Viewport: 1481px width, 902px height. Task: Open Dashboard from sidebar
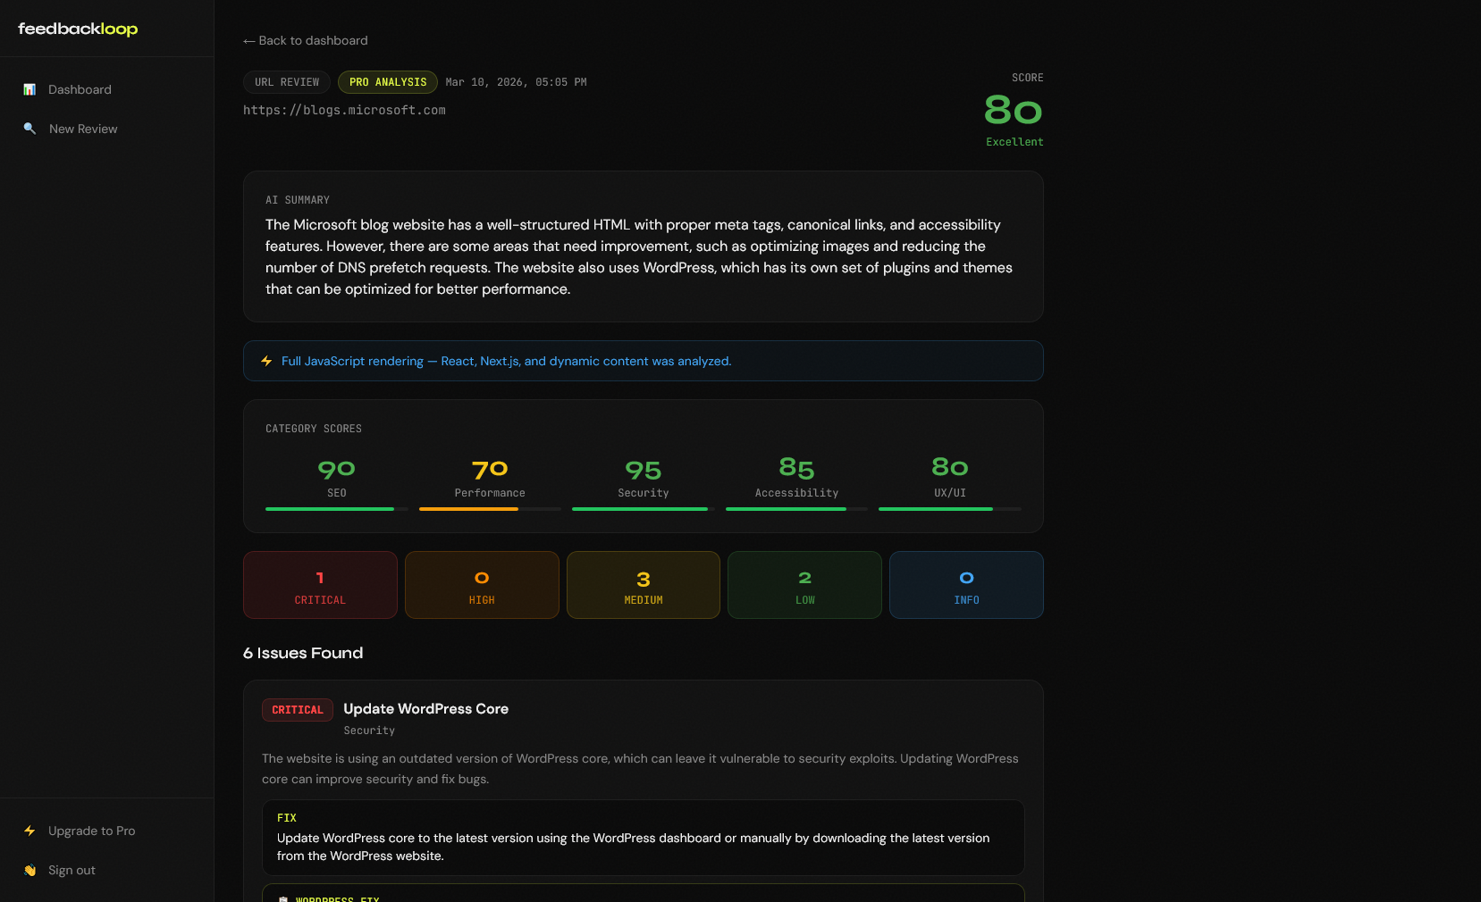80,89
